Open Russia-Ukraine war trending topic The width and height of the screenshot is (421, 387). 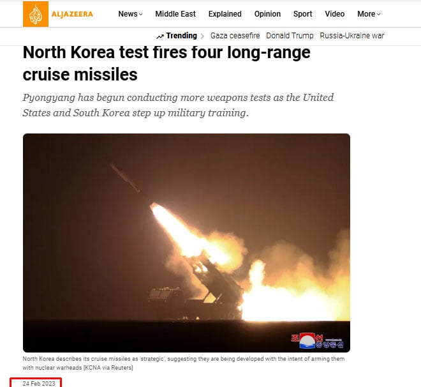tap(352, 36)
